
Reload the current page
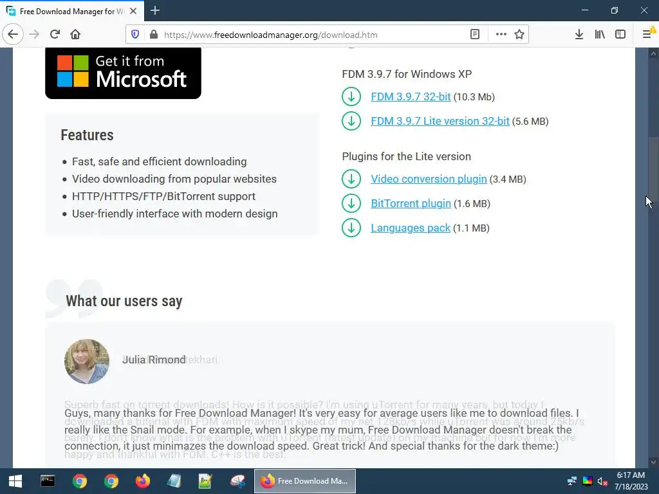point(55,34)
